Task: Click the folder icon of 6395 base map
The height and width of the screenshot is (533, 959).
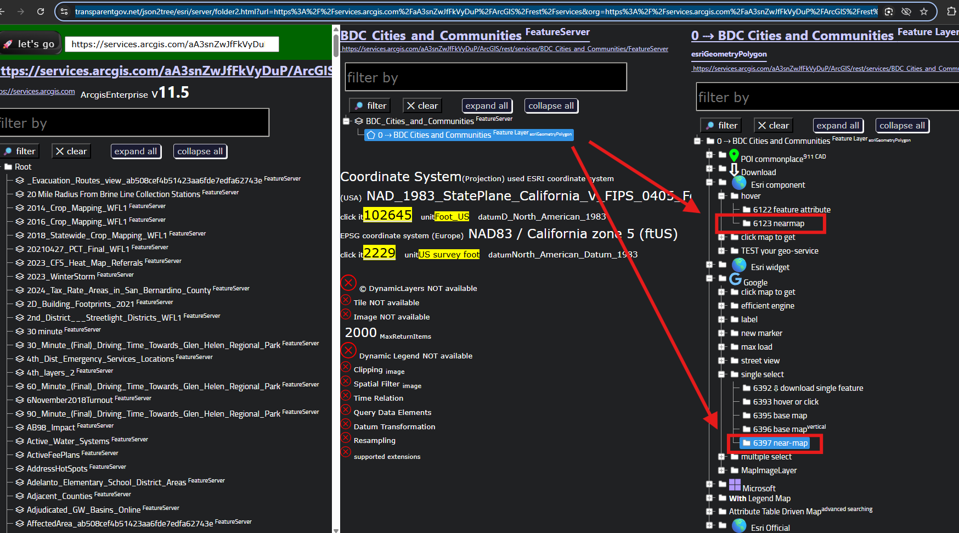Action: (x=747, y=416)
